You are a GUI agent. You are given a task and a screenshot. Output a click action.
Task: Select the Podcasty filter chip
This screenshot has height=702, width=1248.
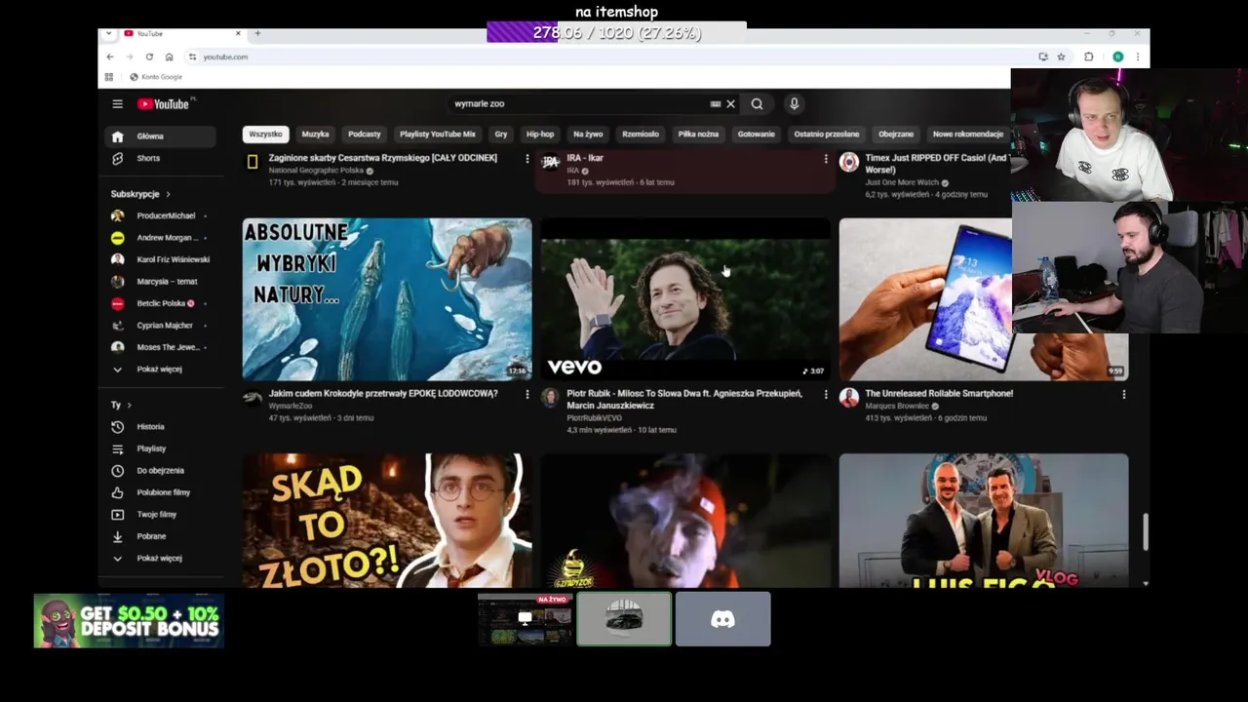click(x=365, y=134)
